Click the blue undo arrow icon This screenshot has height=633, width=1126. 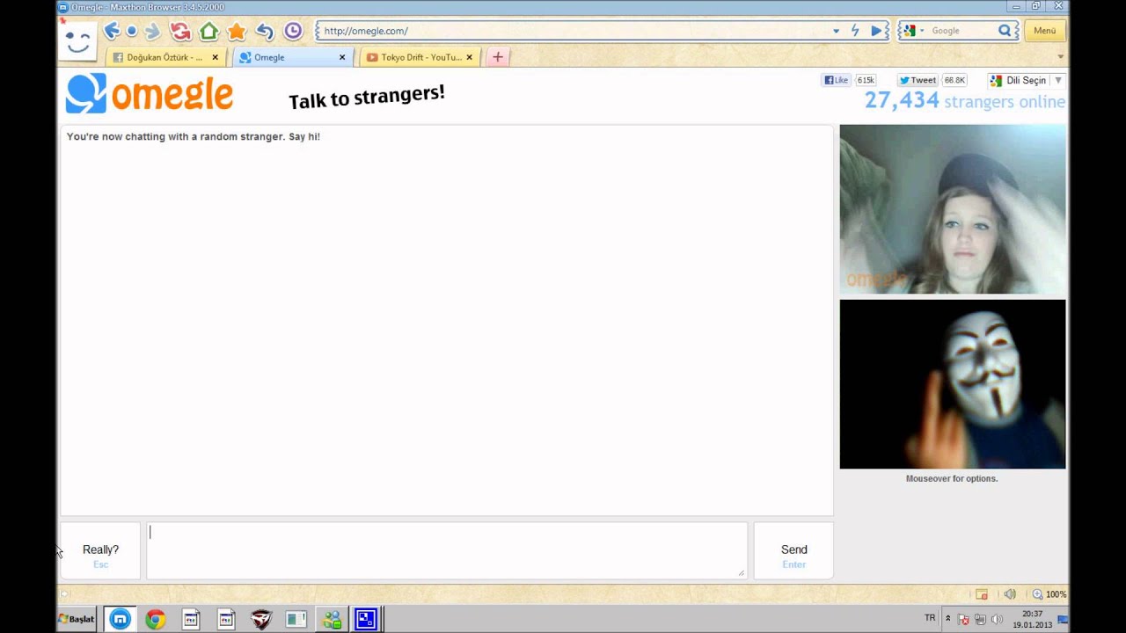(265, 31)
